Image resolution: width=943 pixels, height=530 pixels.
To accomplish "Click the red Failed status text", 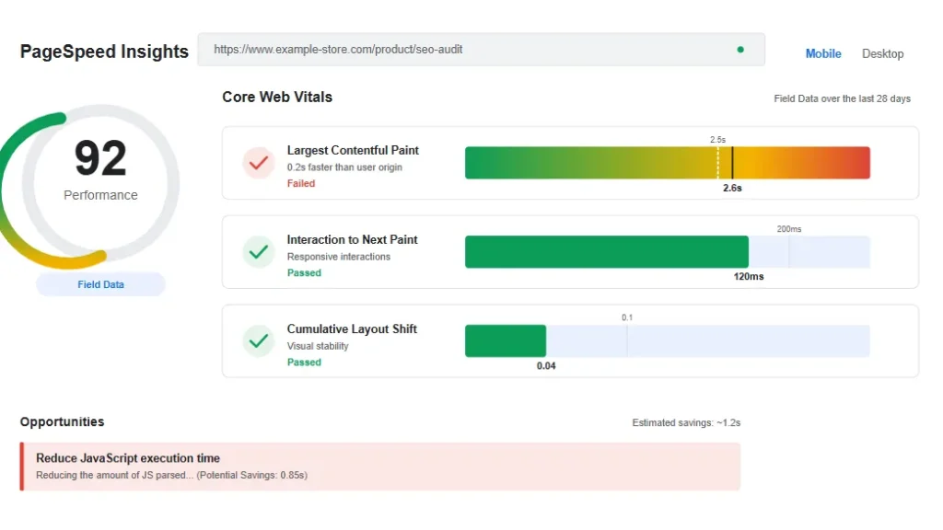I will tap(301, 183).
